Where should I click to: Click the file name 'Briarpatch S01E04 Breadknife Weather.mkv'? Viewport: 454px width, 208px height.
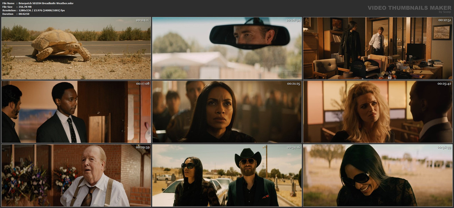tap(46, 3)
